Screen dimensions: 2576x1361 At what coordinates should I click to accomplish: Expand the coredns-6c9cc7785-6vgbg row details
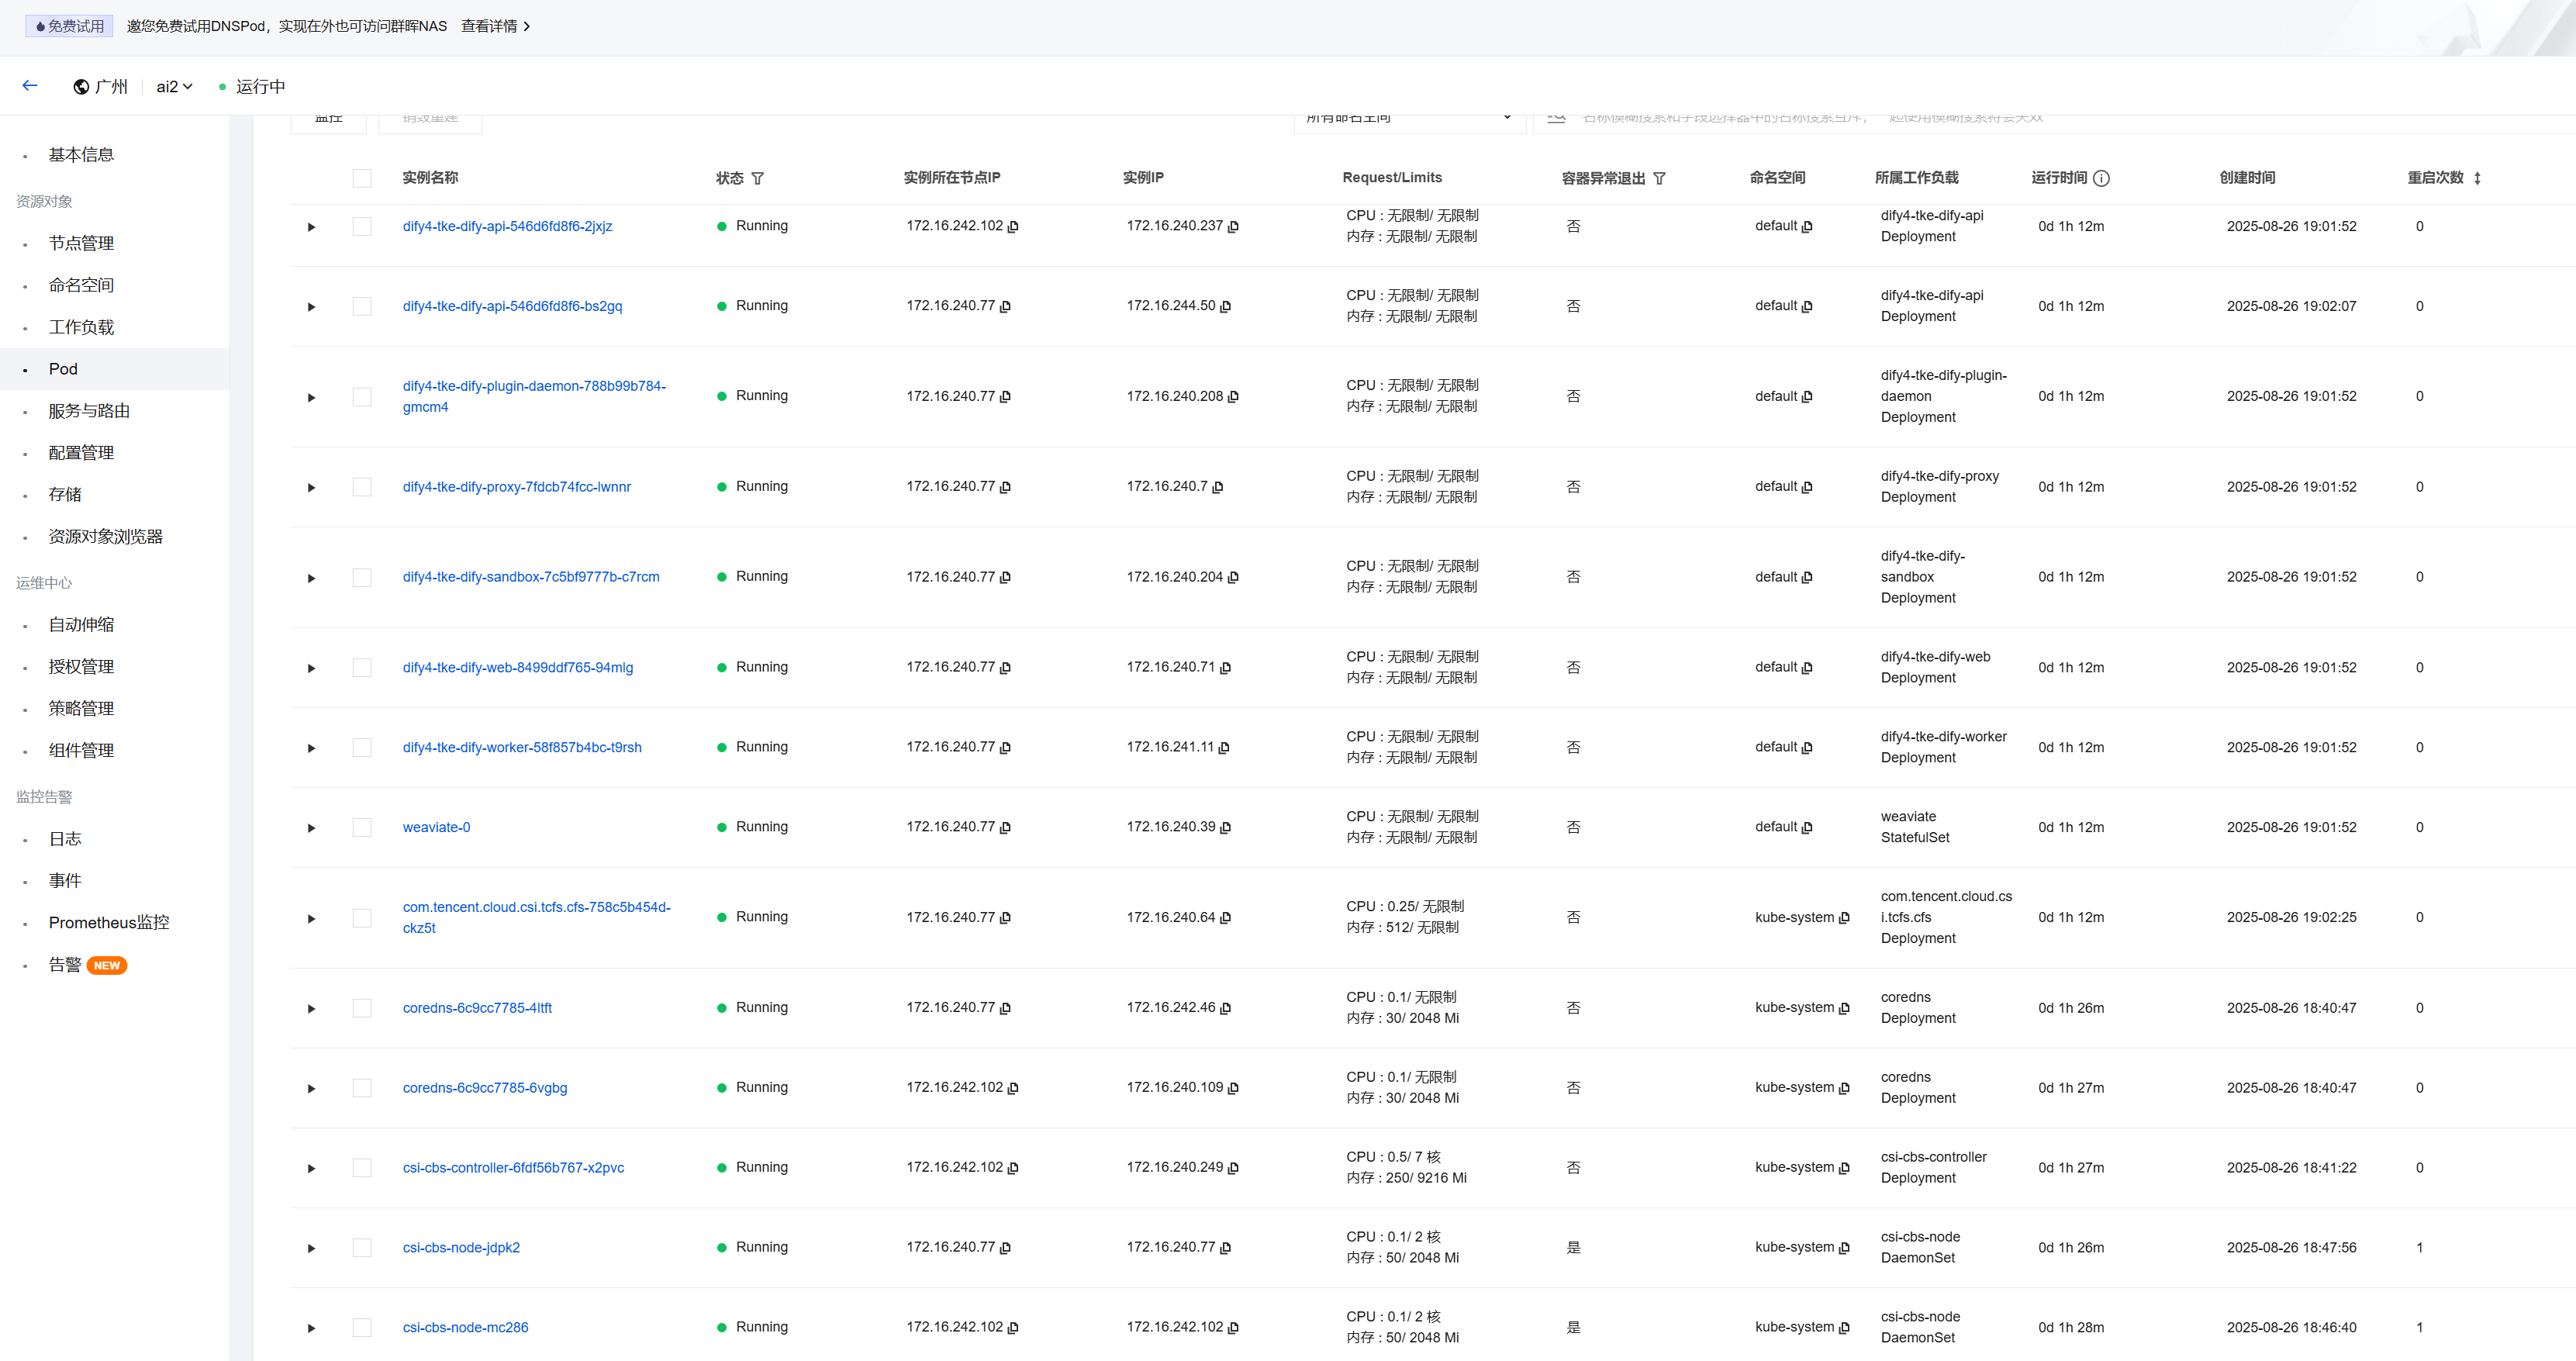pos(311,1088)
